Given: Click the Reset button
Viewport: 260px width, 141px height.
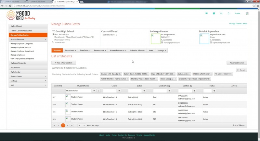Looking at the screenshot, I should pyautogui.click(x=241, y=70).
